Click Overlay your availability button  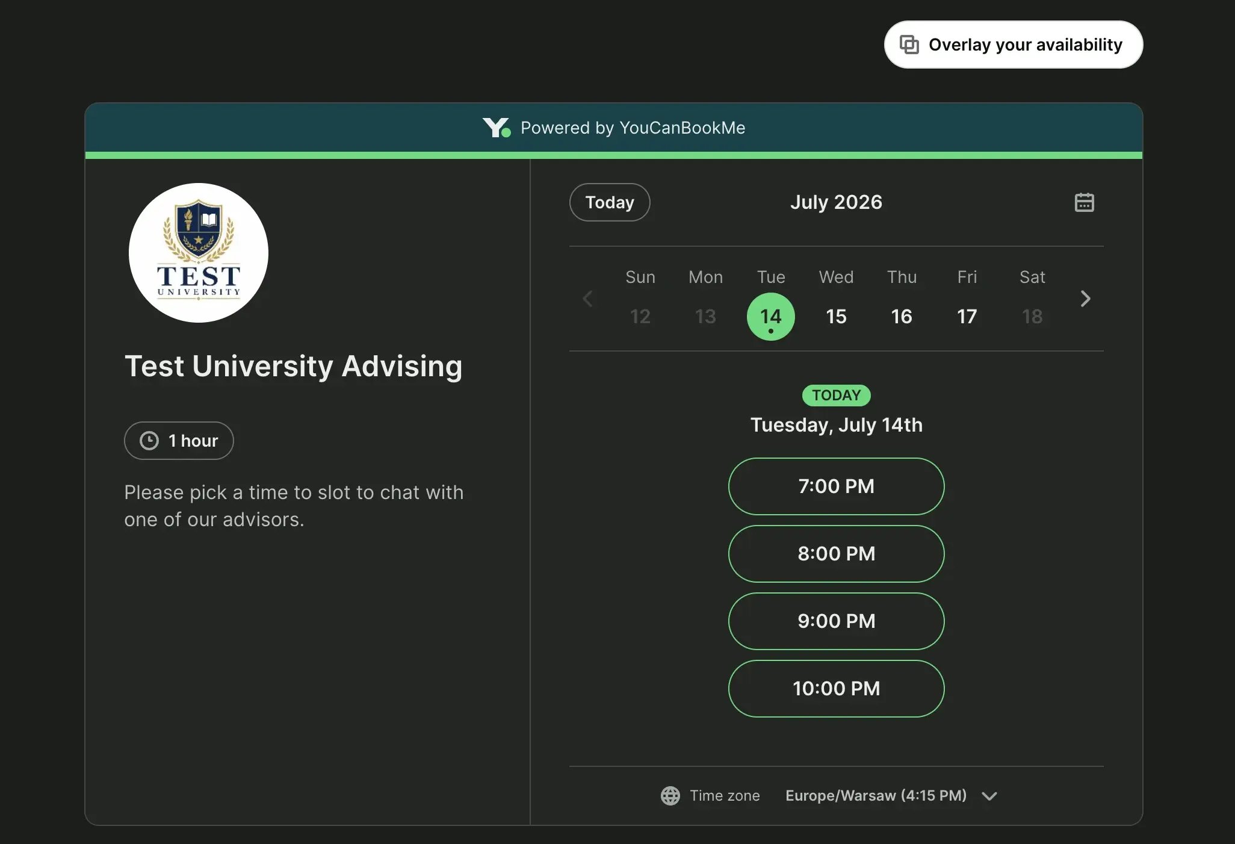point(1014,45)
